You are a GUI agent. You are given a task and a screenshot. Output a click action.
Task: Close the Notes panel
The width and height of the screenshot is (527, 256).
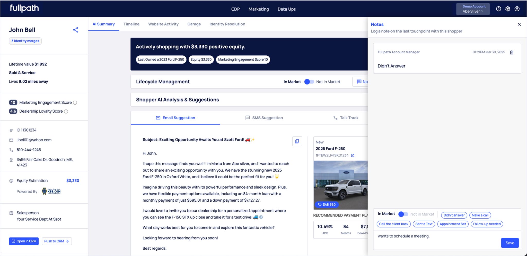[x=519, y=24]
